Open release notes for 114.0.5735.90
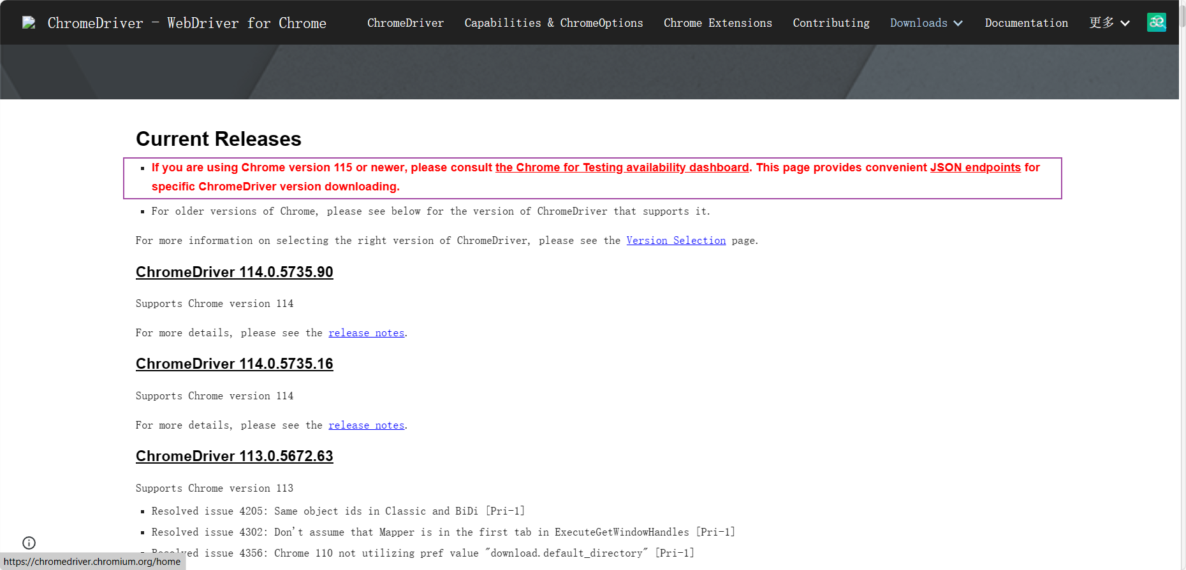The image size is (1186, 570). [366, 333]
